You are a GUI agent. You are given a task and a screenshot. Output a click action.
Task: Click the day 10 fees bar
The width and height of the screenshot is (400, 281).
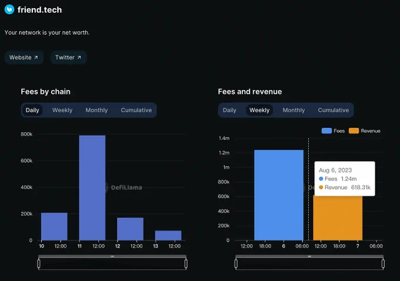point(54,226)
